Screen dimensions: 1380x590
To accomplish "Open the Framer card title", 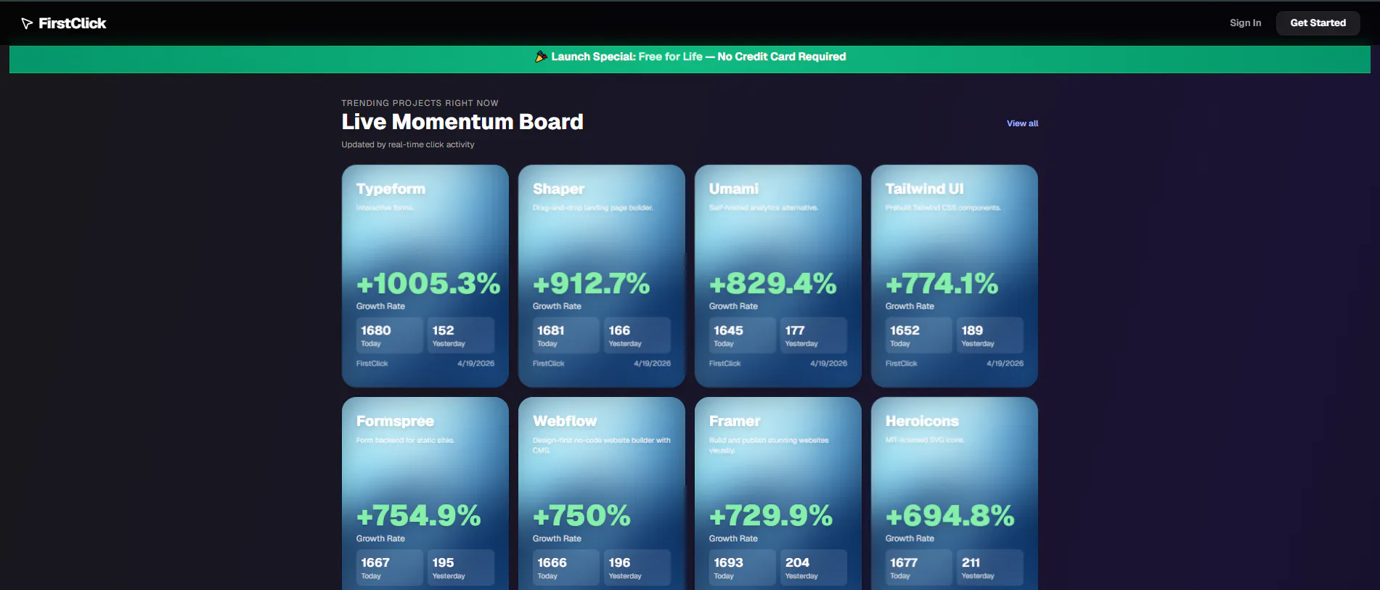I will pos(735,421).
